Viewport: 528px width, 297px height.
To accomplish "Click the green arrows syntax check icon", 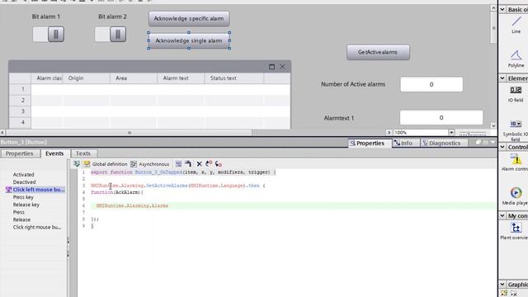I will [x=77, y=163].
